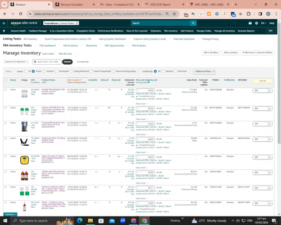Open Zoom from the taskbar

coord(123,220)
